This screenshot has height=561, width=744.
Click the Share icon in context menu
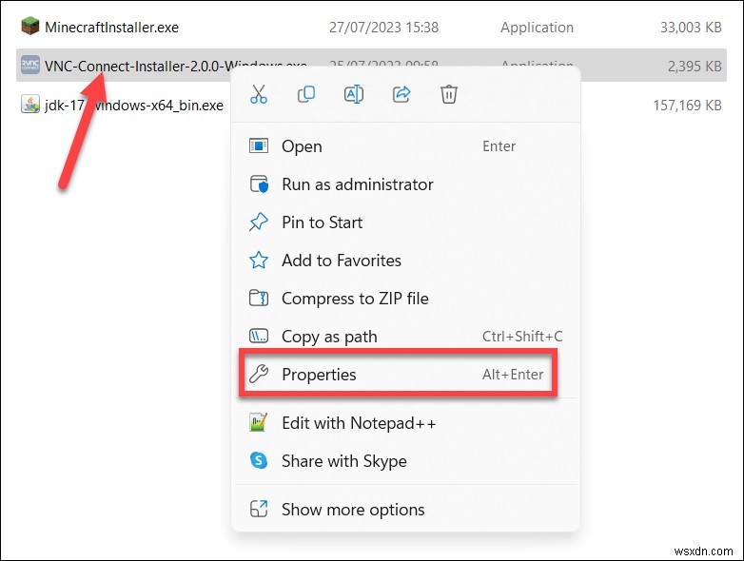click(401, 94)
